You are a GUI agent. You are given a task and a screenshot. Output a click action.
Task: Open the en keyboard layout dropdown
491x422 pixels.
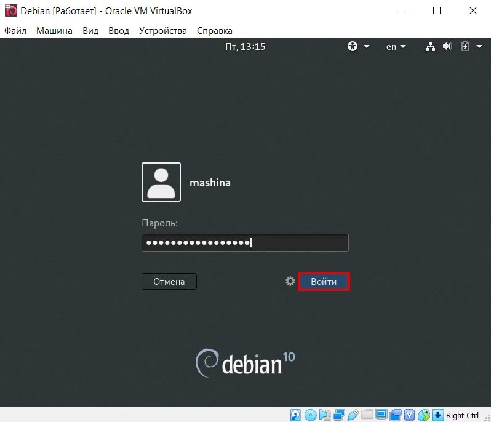[396, 47]
